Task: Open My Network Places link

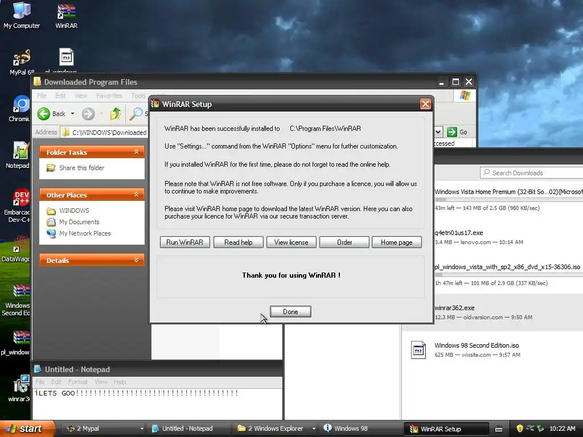Action: (x=85, y=233)
